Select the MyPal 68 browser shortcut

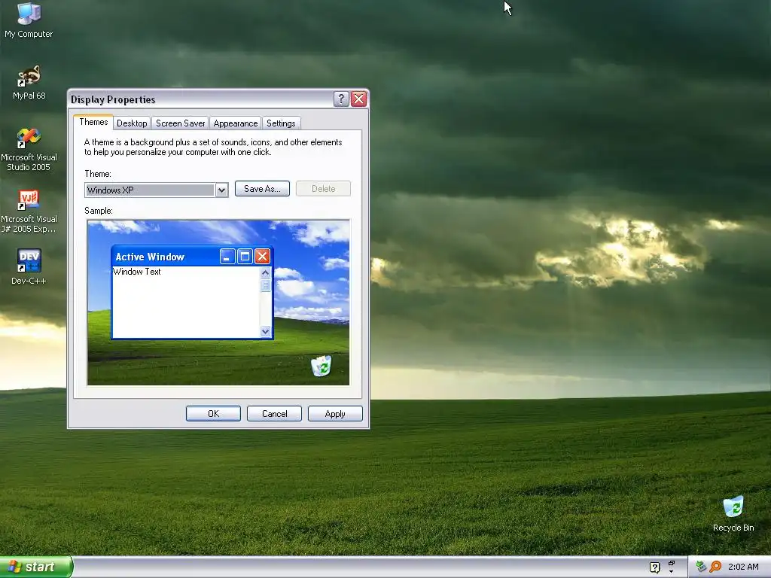29,82
